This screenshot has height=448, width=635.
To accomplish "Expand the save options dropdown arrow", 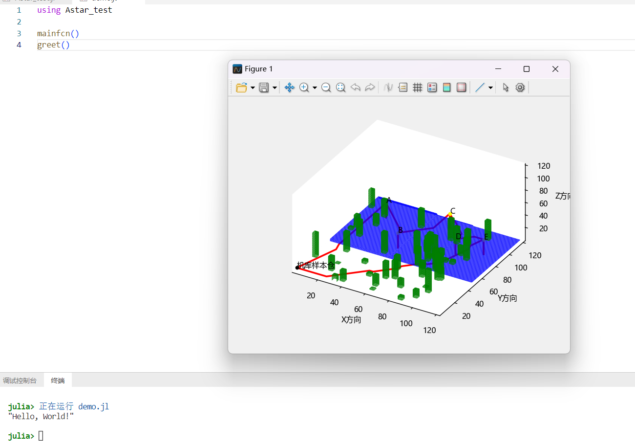I will (275, 88).
